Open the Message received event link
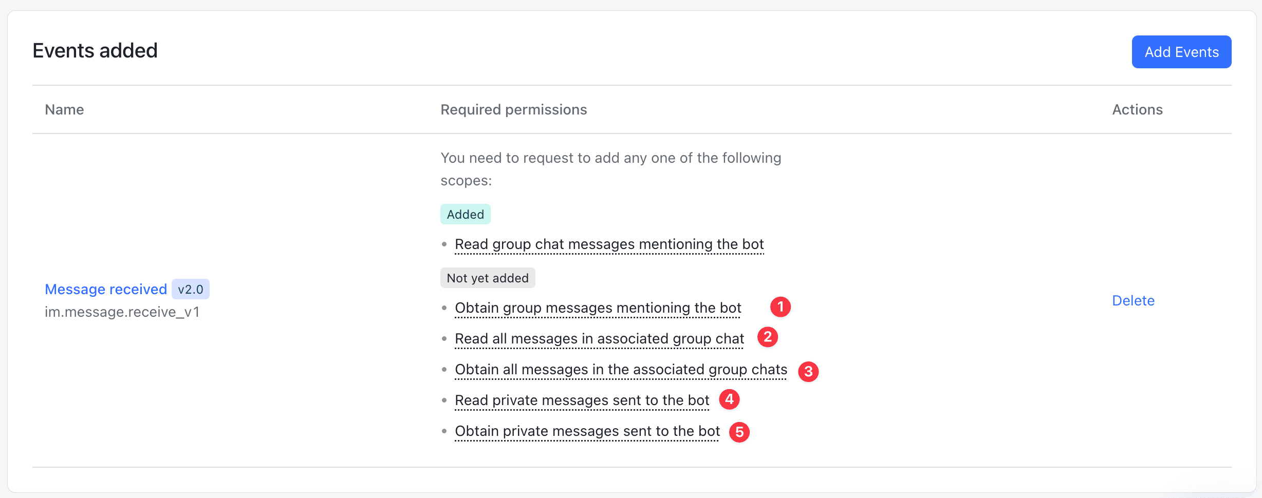This screenshot has height=498, width=1262. (x=106, y=290)
